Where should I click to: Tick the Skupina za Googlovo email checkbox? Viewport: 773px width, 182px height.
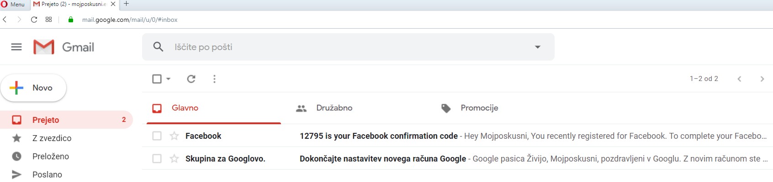157,158
